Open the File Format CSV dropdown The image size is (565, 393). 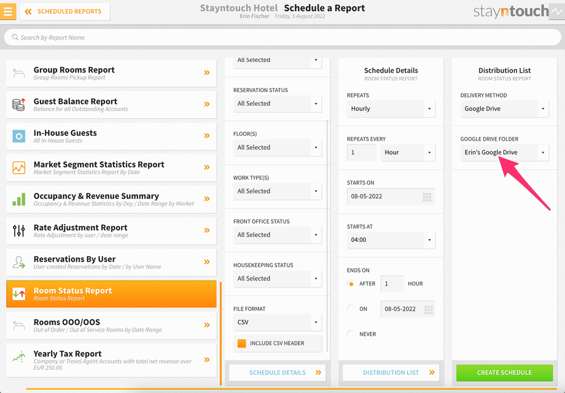coord(278,322)
